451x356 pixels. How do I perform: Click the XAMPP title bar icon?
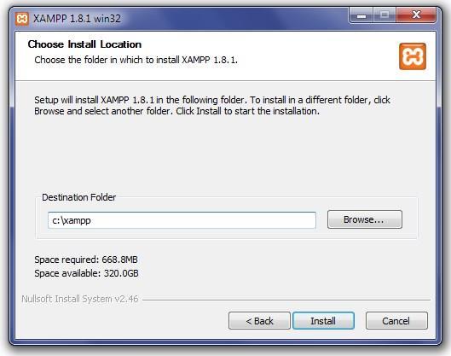click(22, 19)
